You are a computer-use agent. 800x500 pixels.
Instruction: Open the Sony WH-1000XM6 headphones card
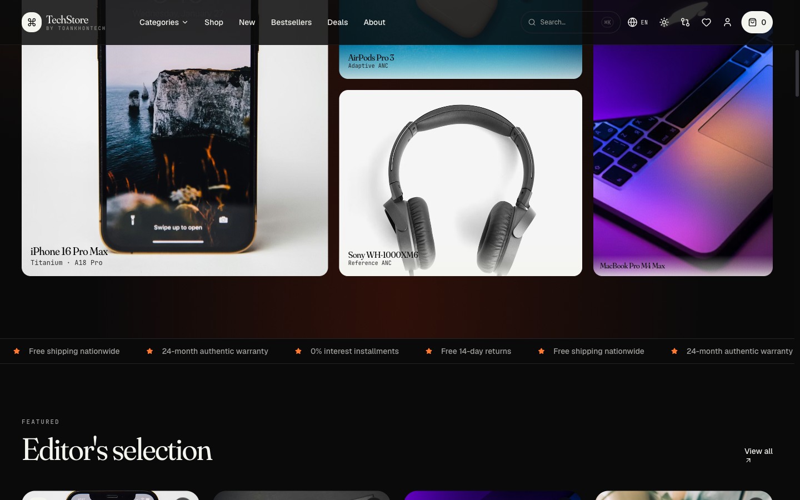click(x=461, y=183)
